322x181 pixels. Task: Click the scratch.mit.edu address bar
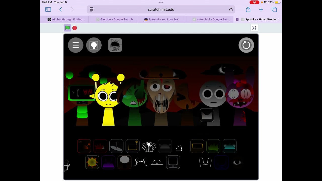161,10
